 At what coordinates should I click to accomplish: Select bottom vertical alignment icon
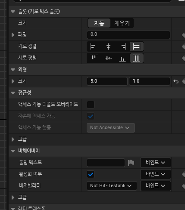coord(122,59)
